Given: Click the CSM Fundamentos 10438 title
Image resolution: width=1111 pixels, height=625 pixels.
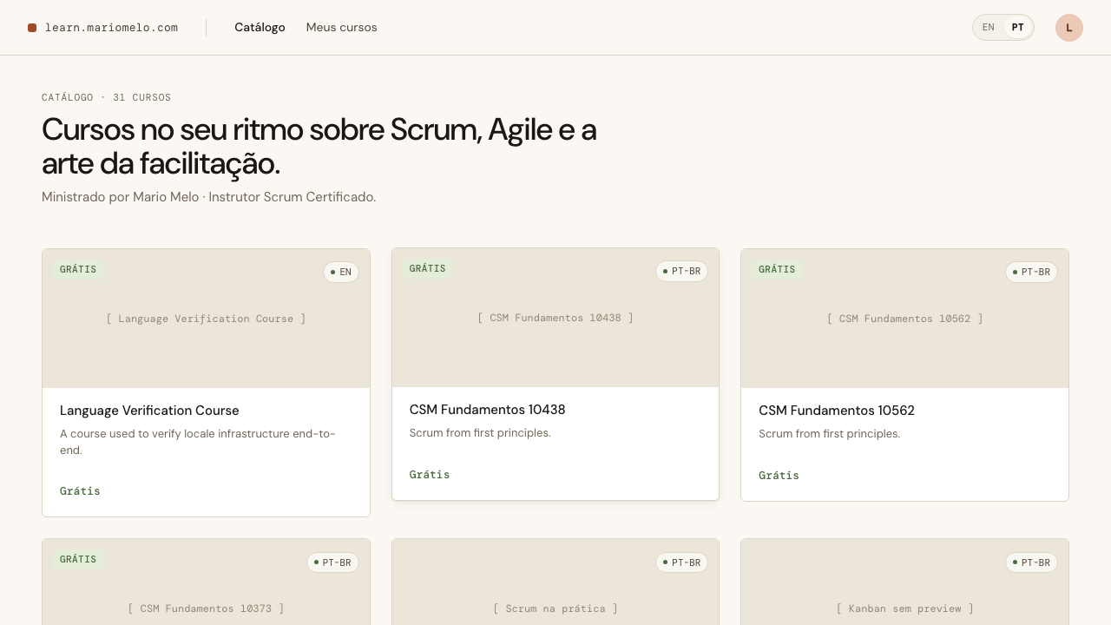Looking at the screenshot, I should click(x=488, y=410).
